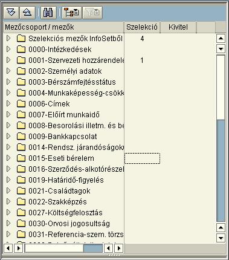Viewport: 229px width, 260px height.
Task: Click folder icon of 0021-Családtagok
Action: [21, 190]
